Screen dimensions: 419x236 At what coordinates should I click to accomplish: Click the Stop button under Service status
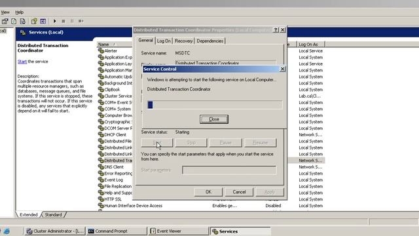pyautogui.click(x=191, y=143)
